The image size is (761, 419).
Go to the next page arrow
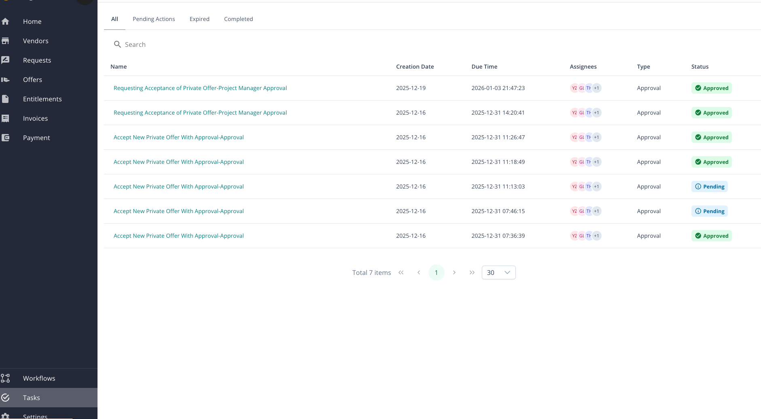454,272
